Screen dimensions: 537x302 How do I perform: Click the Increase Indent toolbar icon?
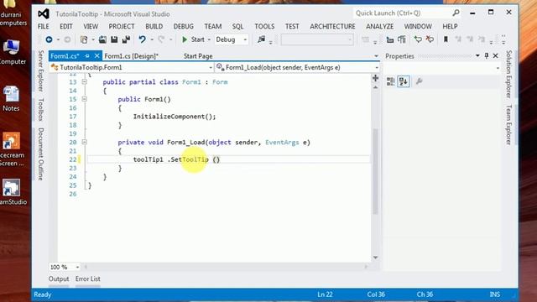(x=402, y=39)
